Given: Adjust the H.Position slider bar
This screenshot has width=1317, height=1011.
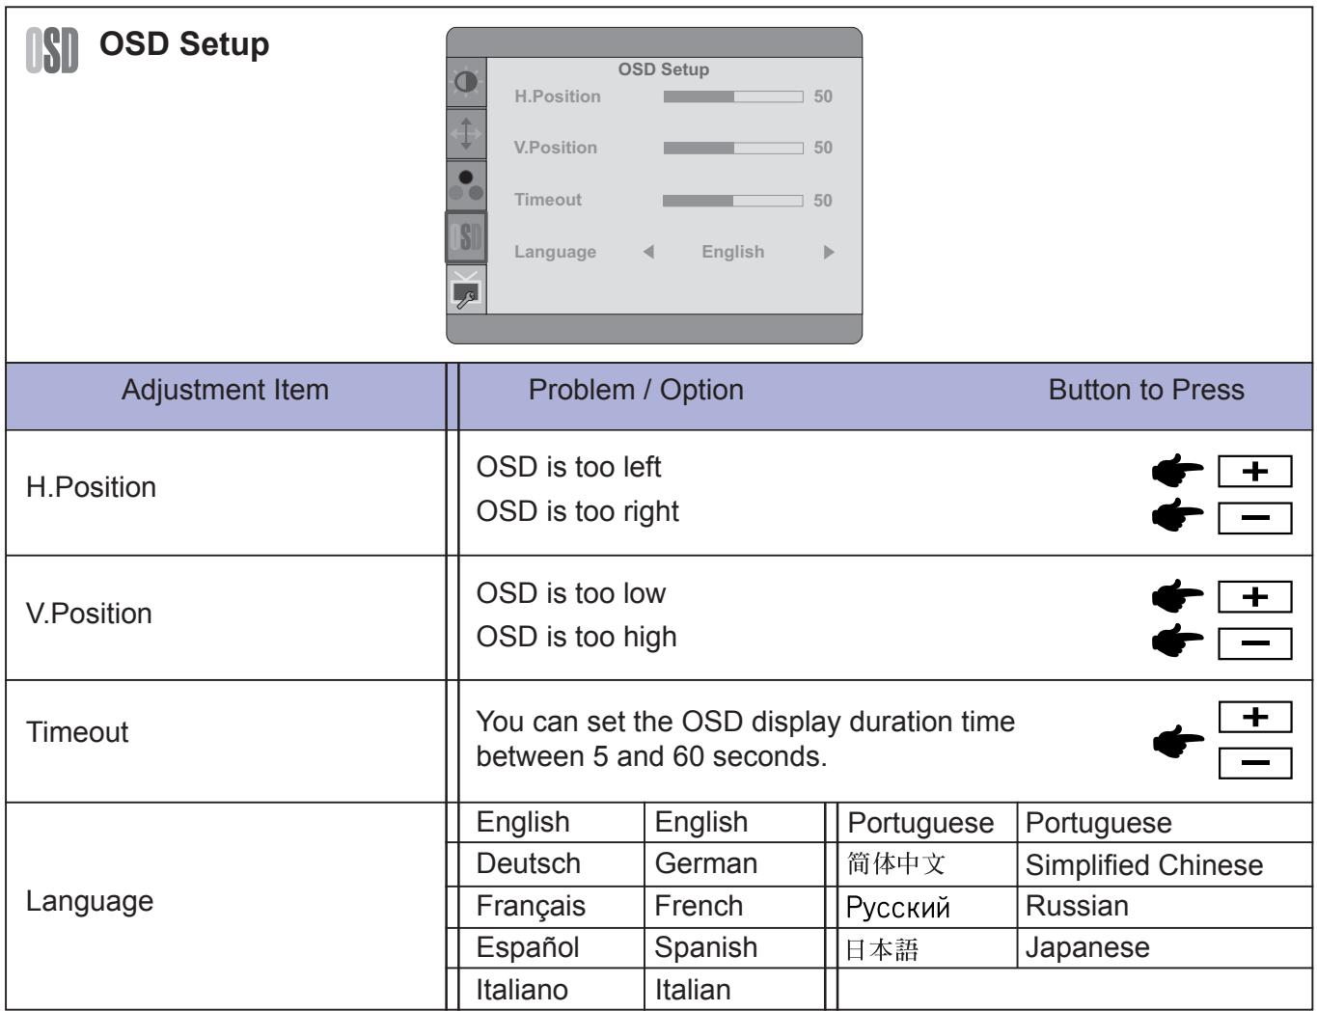Looking at the screenshot, I should [733, 96].
